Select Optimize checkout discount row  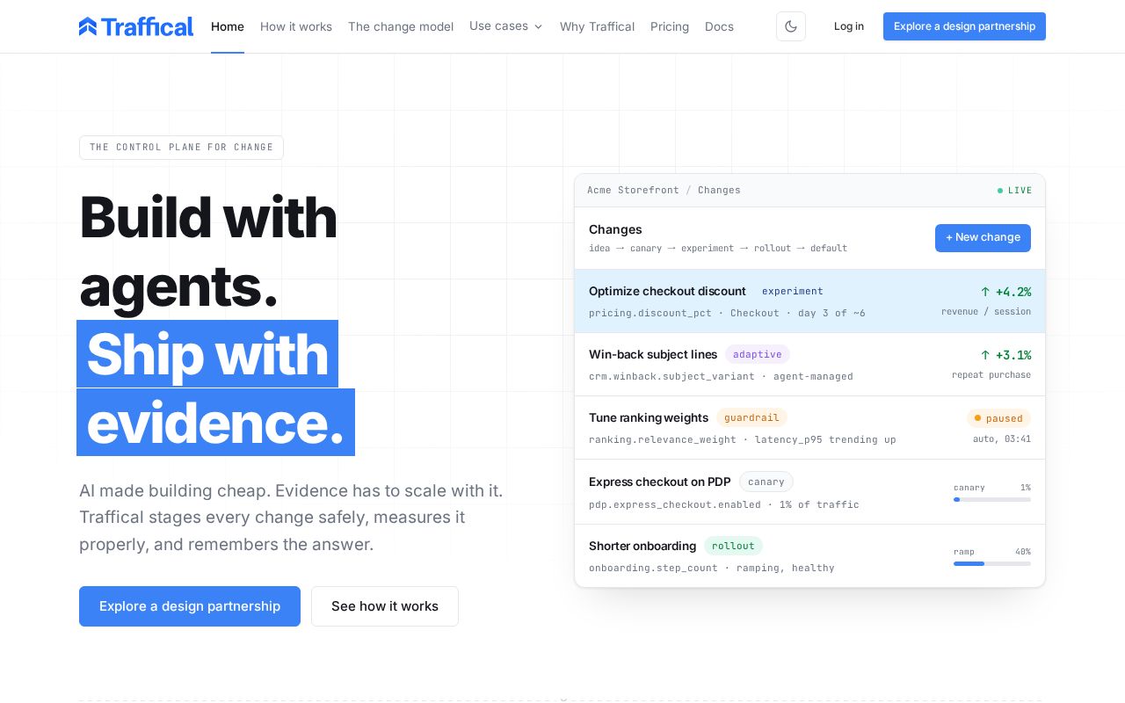point(809,301)
